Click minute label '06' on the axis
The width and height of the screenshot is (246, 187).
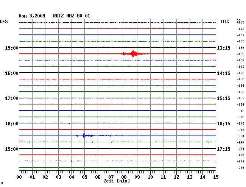98,177
